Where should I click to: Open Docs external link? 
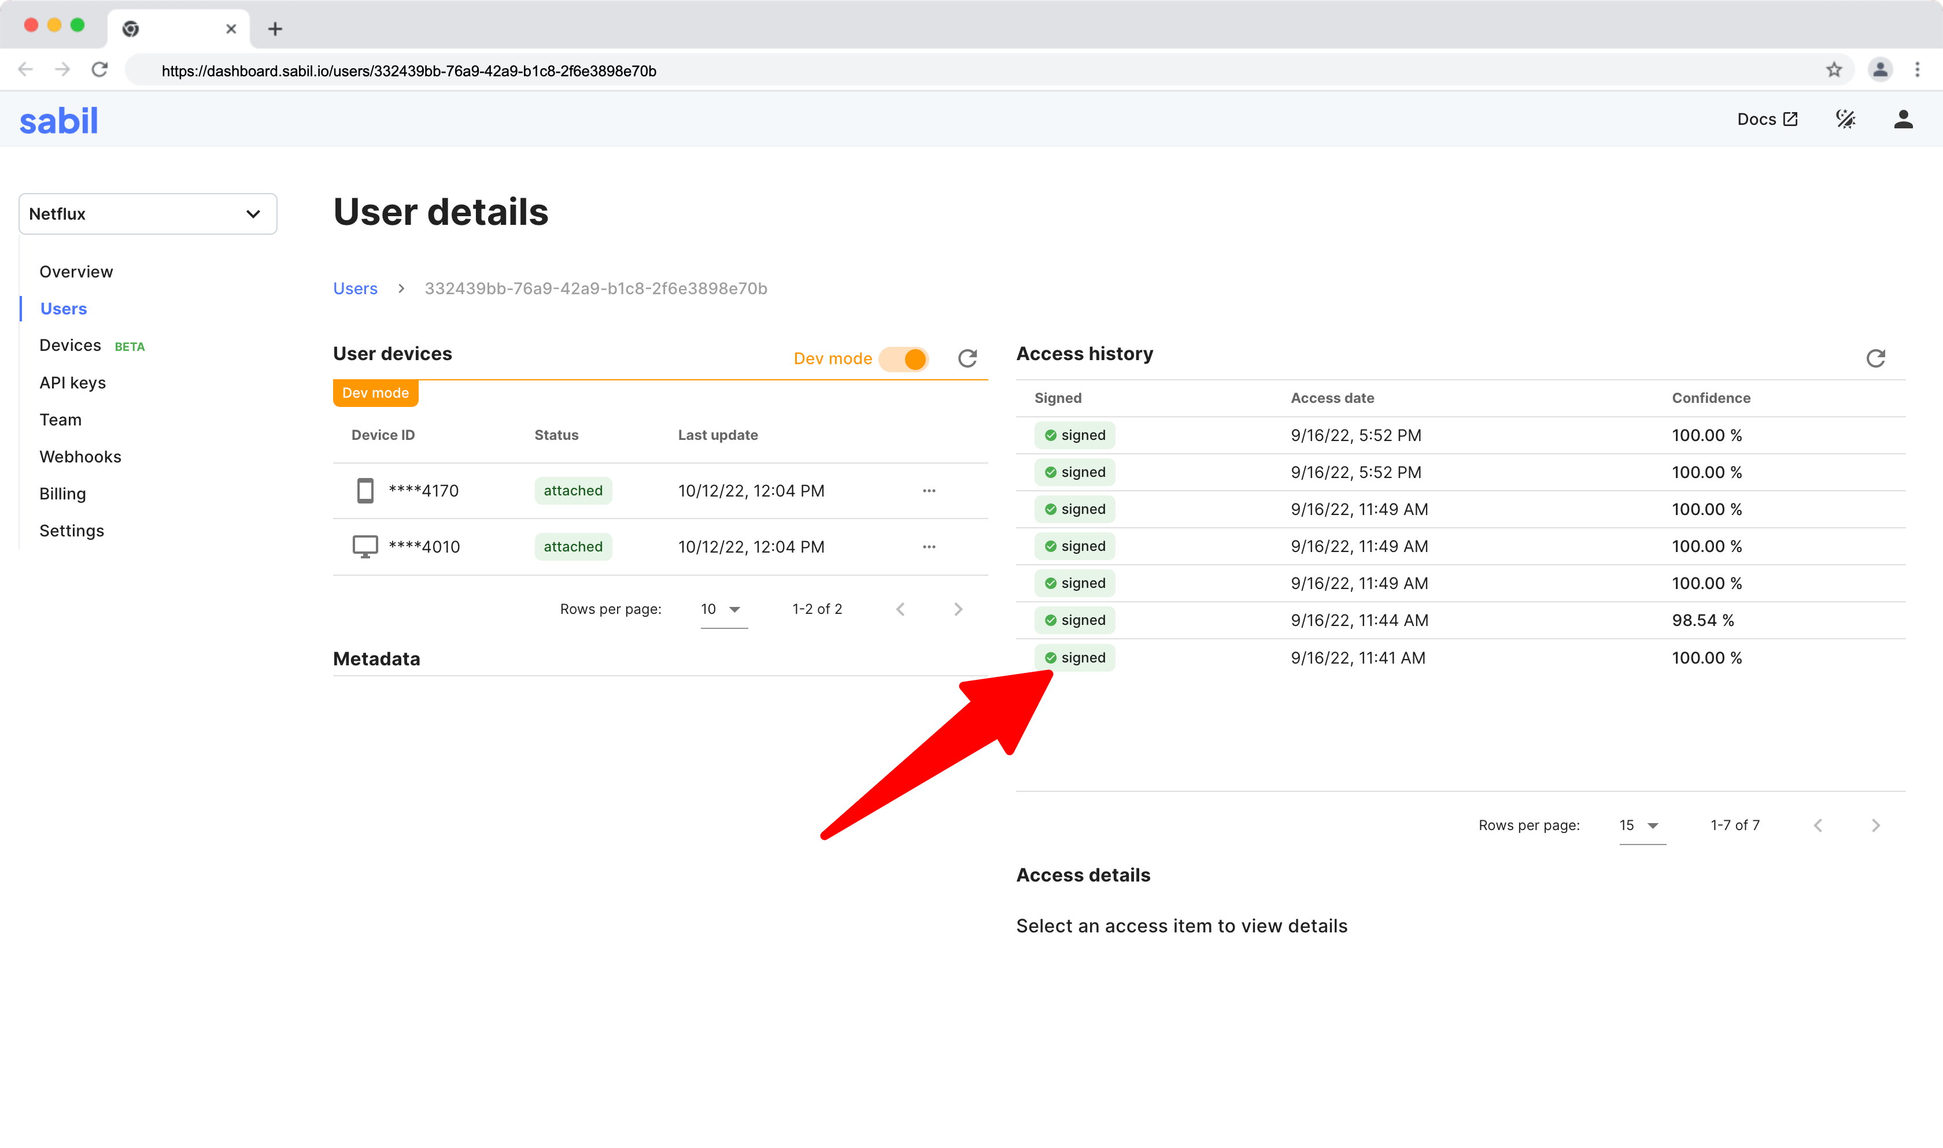(x=1767, y=119)
